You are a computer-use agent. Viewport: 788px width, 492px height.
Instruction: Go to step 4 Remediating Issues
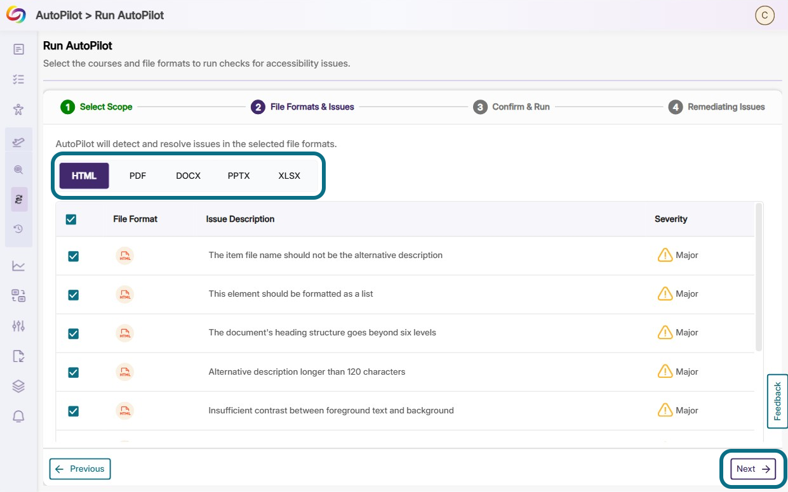point(716,107)
